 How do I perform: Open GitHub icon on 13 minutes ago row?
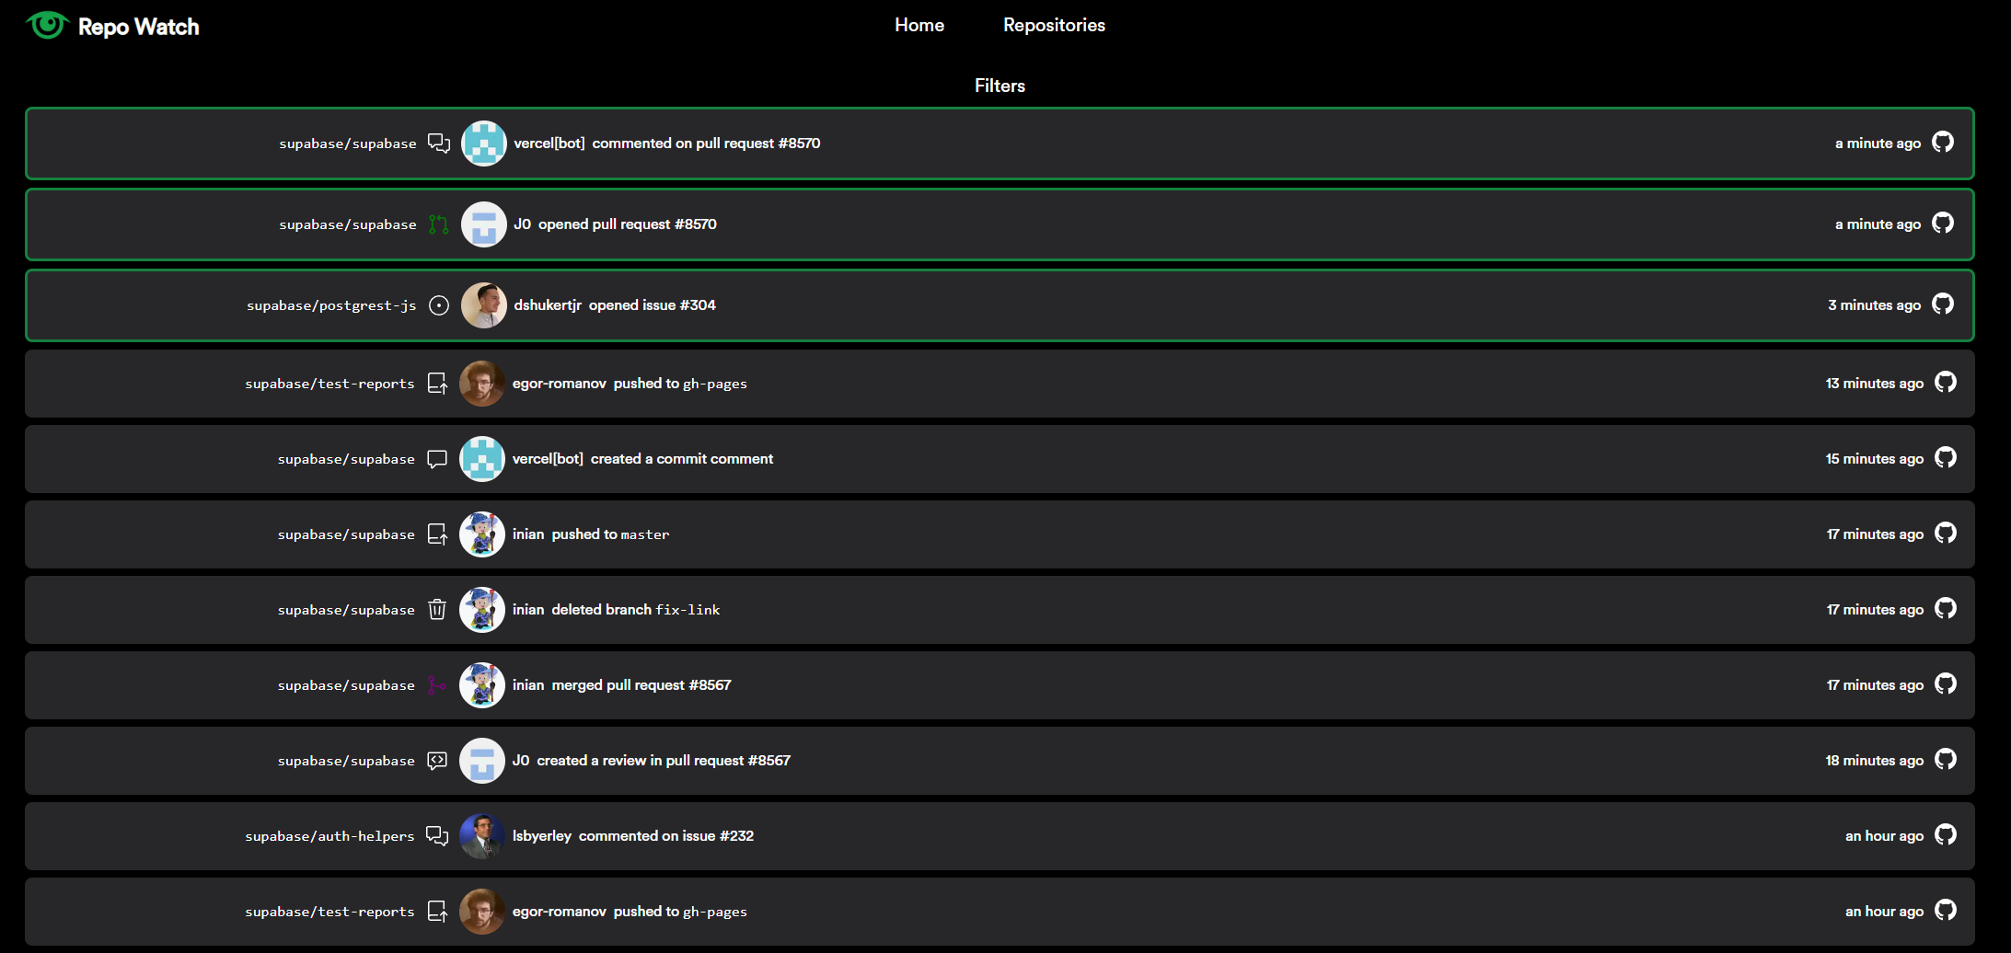[1946, 383]
